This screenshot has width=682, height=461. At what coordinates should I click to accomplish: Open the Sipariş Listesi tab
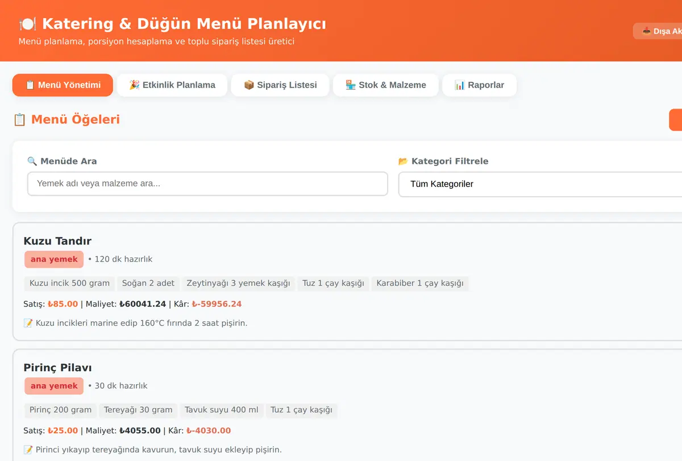pyautogui.click(x=280, y=85)
